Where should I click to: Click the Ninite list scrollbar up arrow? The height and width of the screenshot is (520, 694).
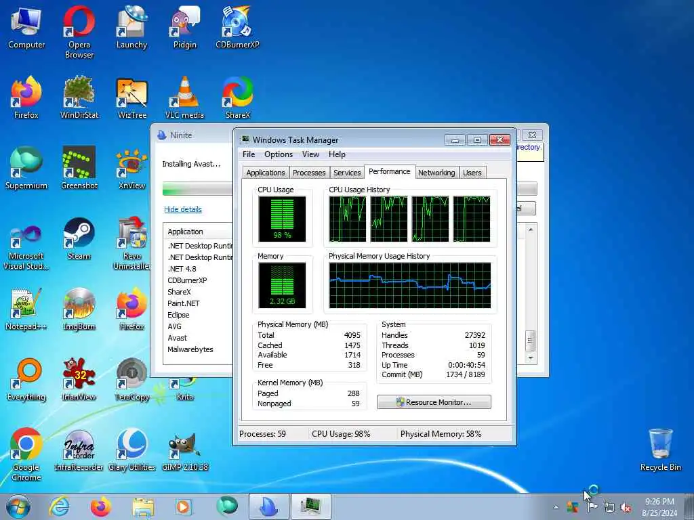[531, 230]
